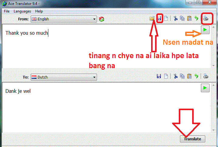Open the From language dropdown (English)
Viewport: 218px width, 147px height.
tap(64, 19)
